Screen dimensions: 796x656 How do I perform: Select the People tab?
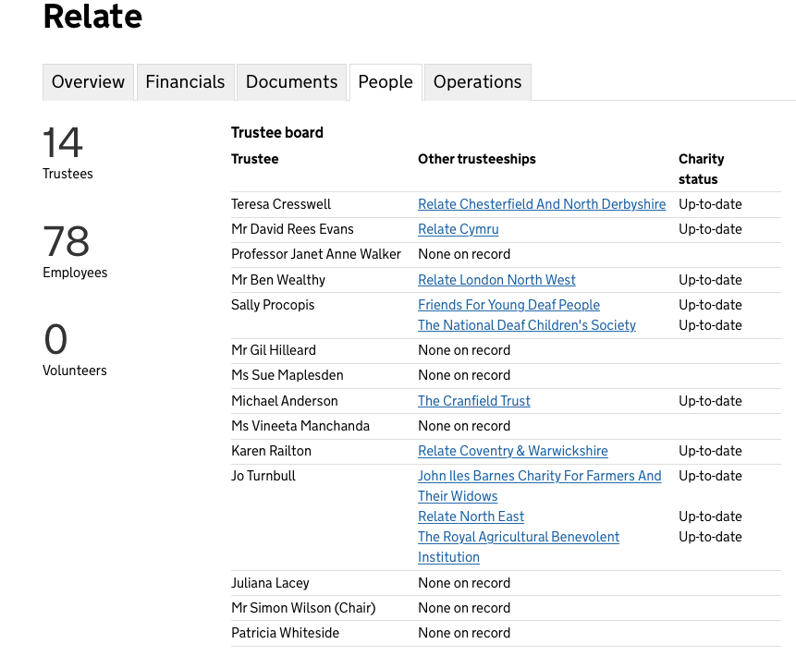click(x=386, y=82)
